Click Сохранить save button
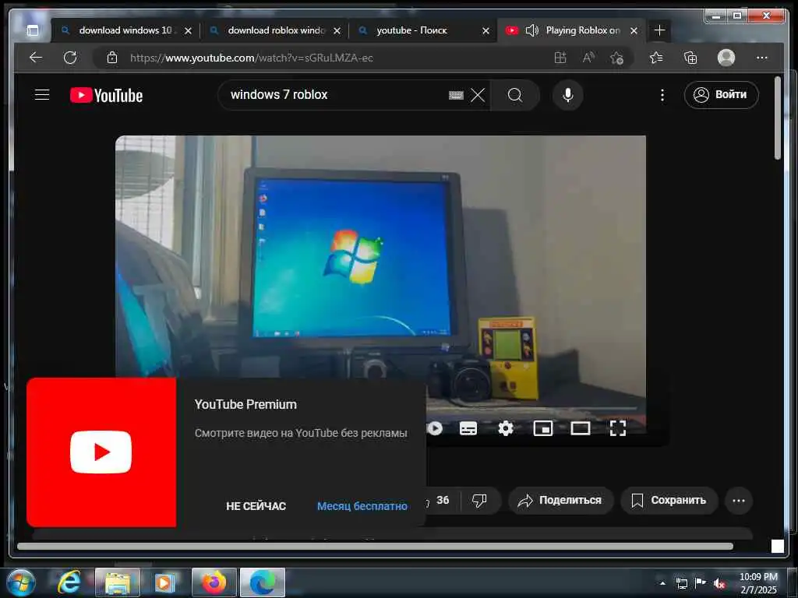Screen dimensions: 798x598 (669, 501)
